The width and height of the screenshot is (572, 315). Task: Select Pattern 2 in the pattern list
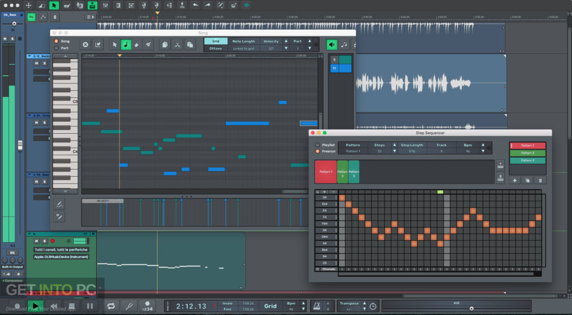(x=527, y=153)
